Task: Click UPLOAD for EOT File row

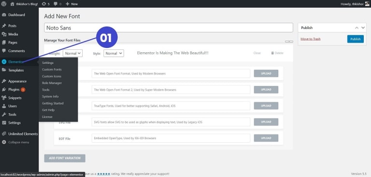Action: (x=266, y=138)
